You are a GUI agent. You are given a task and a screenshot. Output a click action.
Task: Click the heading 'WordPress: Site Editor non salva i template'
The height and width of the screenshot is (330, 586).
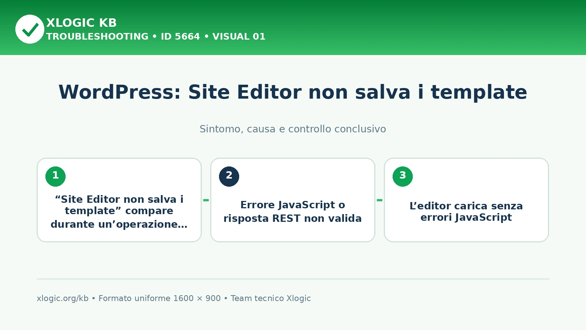(293, 92)
